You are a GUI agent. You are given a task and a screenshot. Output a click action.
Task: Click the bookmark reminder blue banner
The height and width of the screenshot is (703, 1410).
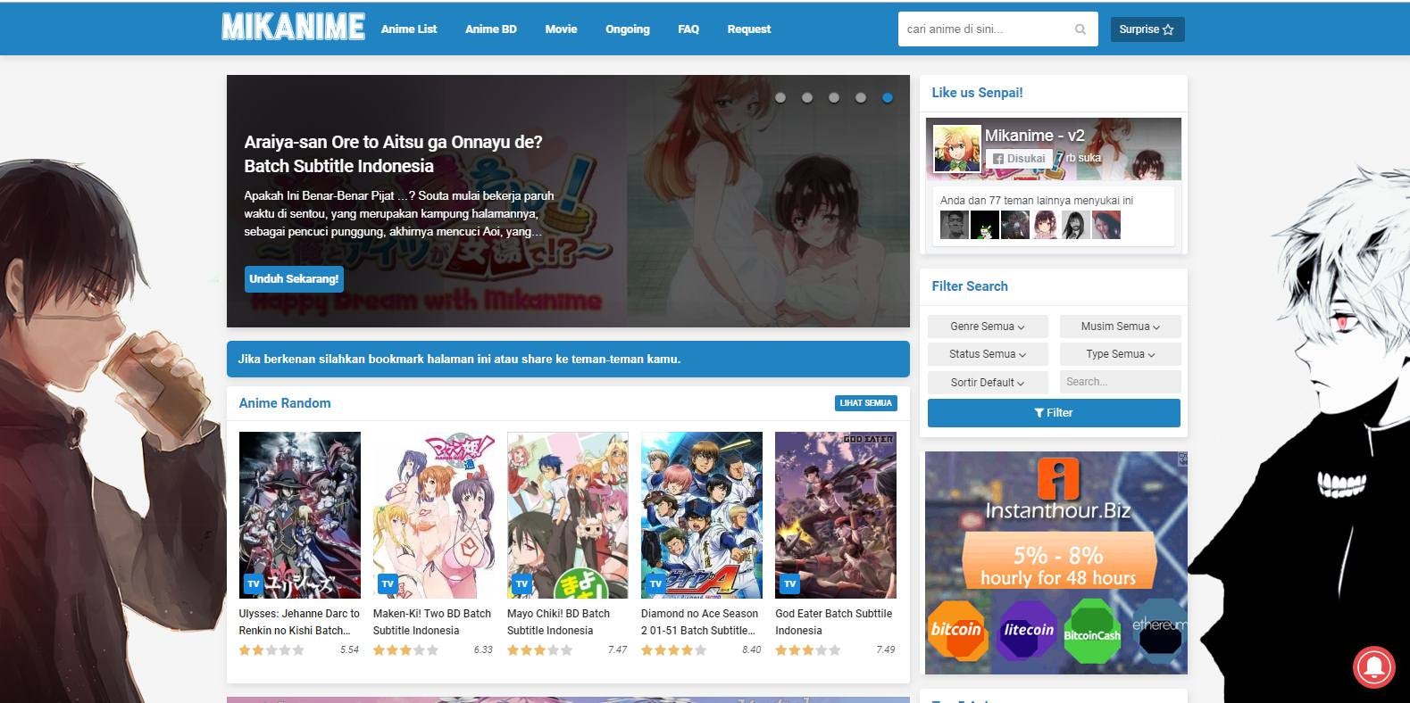click(x=568, y=359)
